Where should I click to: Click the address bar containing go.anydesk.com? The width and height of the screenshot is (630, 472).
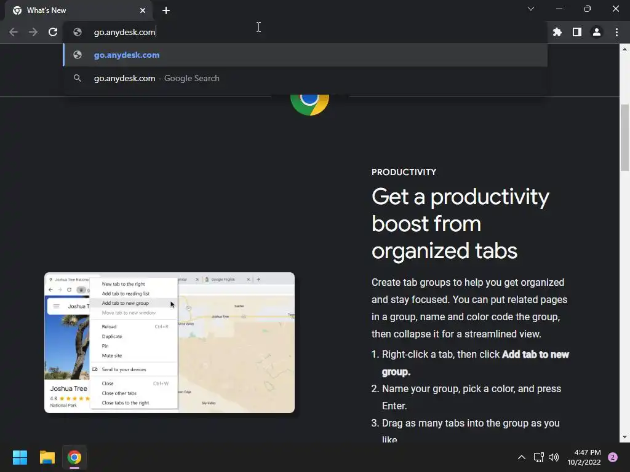(x=305, y=32)
